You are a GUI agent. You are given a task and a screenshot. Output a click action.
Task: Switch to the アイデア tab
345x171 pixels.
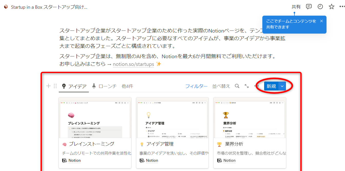(x=74, y=86)
